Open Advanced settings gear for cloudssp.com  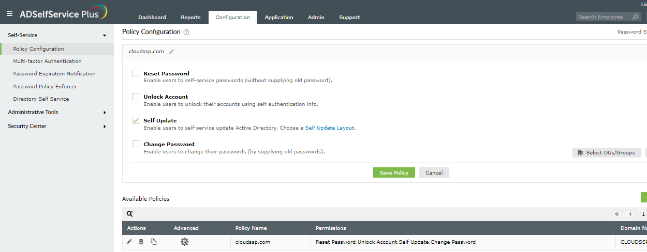(x=184, y=242)
